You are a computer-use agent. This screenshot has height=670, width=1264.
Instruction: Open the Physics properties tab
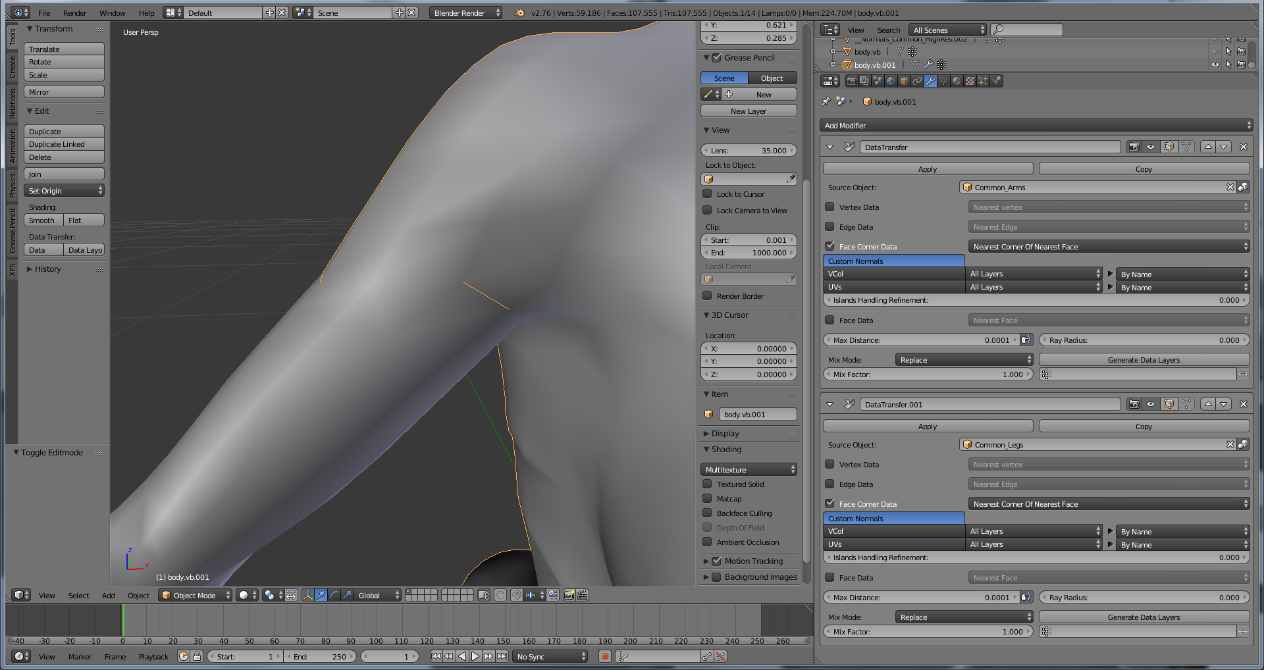click(x=996, y=81)
